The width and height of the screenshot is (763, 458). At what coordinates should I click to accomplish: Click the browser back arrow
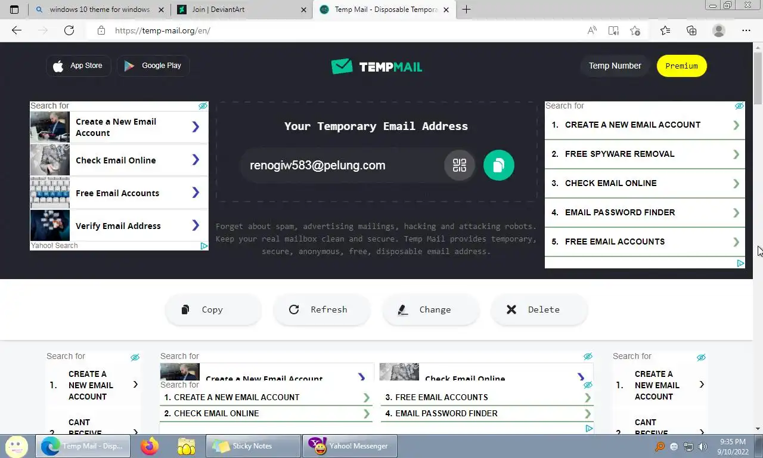point(17,30)
